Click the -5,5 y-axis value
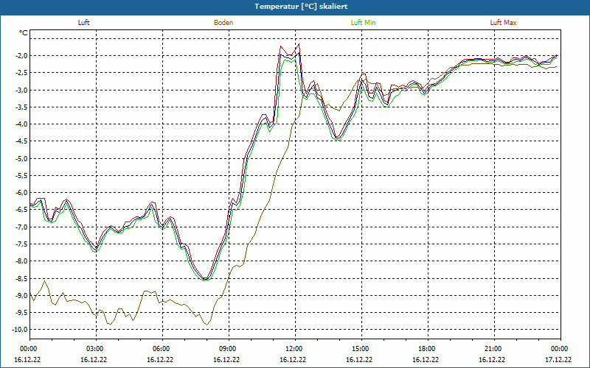 (22, 175)
